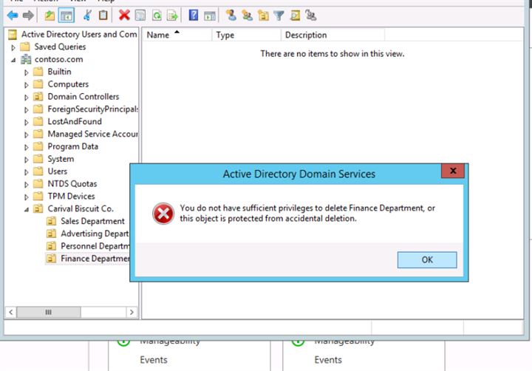Screen dimensions: 532x371
Task: Select the Carival Biscuit Co. OU
Action: pos(81,208)
